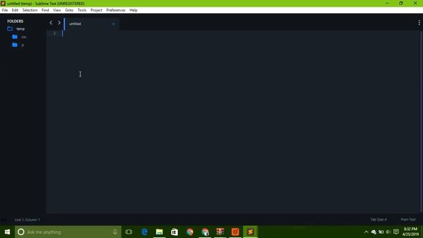The image size is (423, 238).
Task: Open the Preferences menu
Action: pyautogui.click(x=116, y=11)
